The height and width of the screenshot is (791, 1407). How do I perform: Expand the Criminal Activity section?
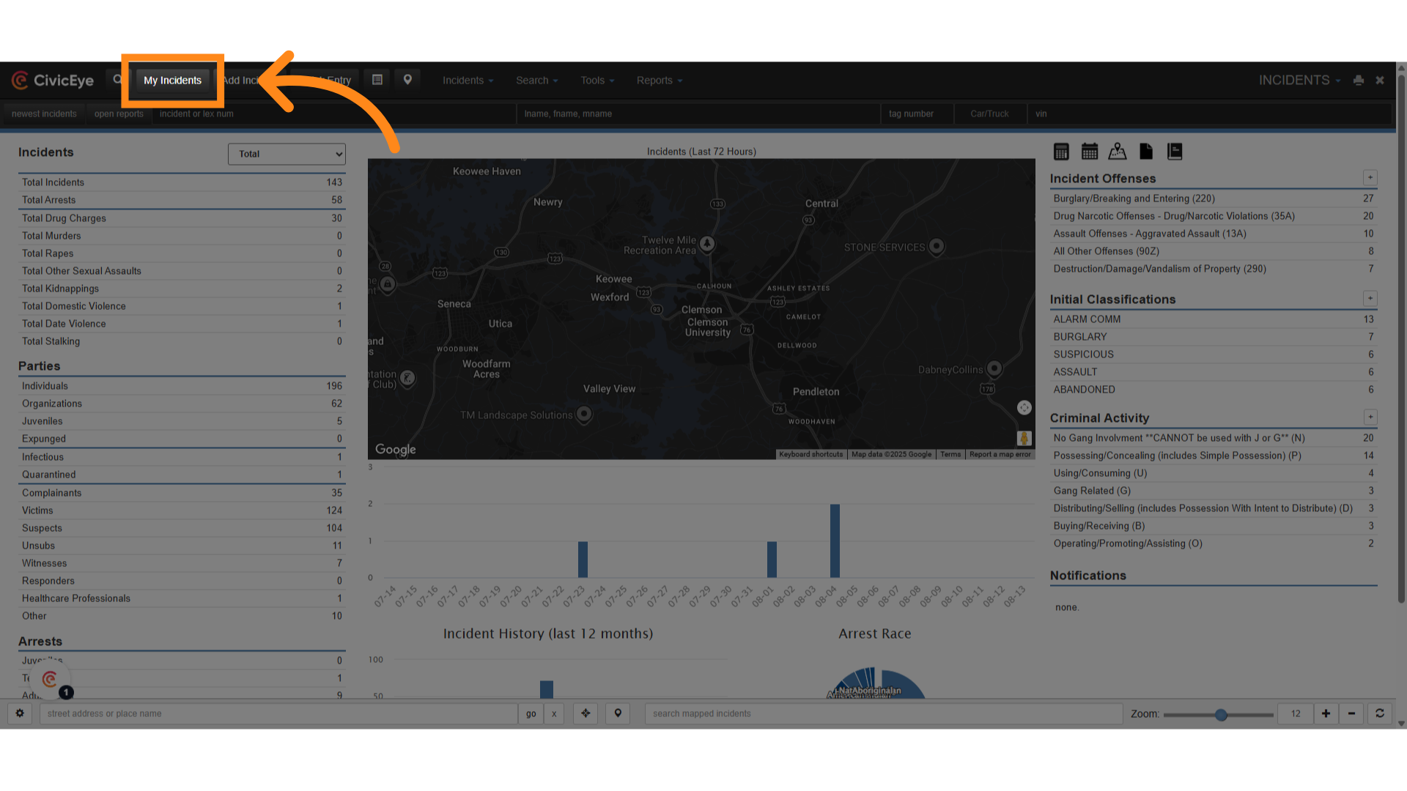[x=1370, y=417]
